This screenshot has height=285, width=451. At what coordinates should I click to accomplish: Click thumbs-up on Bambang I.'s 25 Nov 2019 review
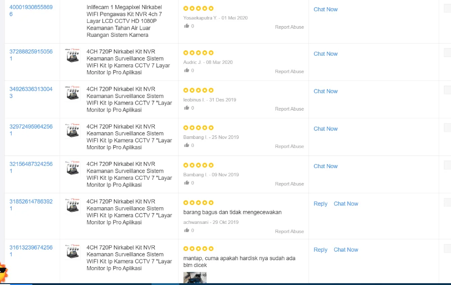click(x=186, y=145)
